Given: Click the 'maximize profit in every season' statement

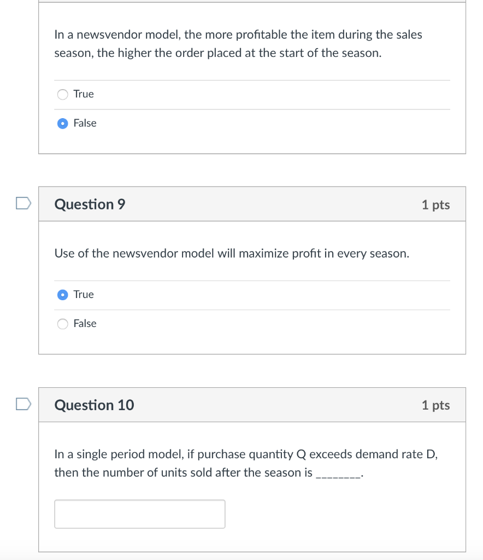Looking at the screenshot, I should (x=232, y=254).
